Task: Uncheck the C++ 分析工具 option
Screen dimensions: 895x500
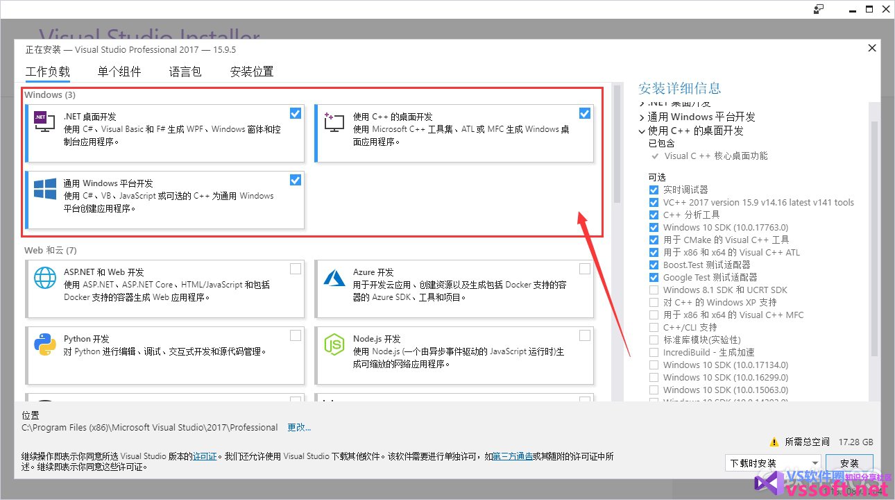Action: pyautogui.click(x=654, y=215)
